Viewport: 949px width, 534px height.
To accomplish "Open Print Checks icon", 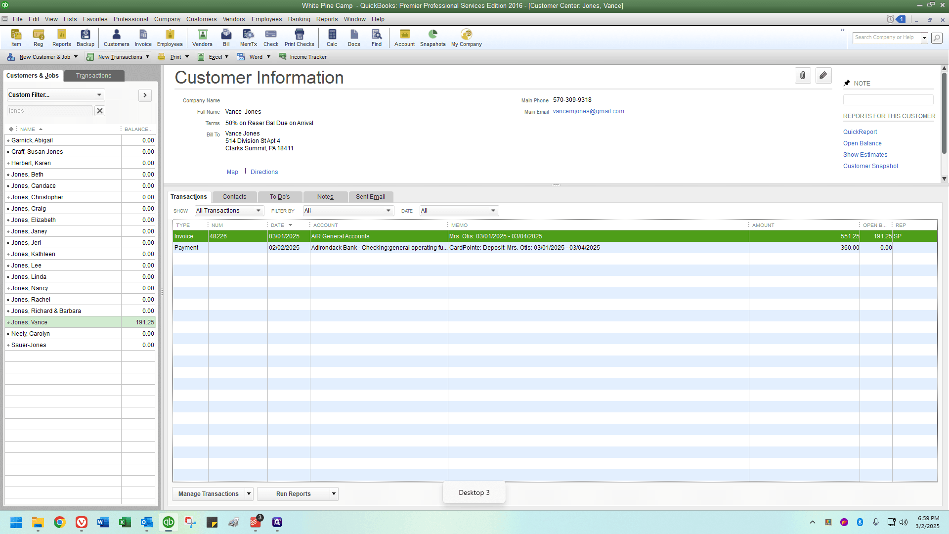I will coord(300,38).
